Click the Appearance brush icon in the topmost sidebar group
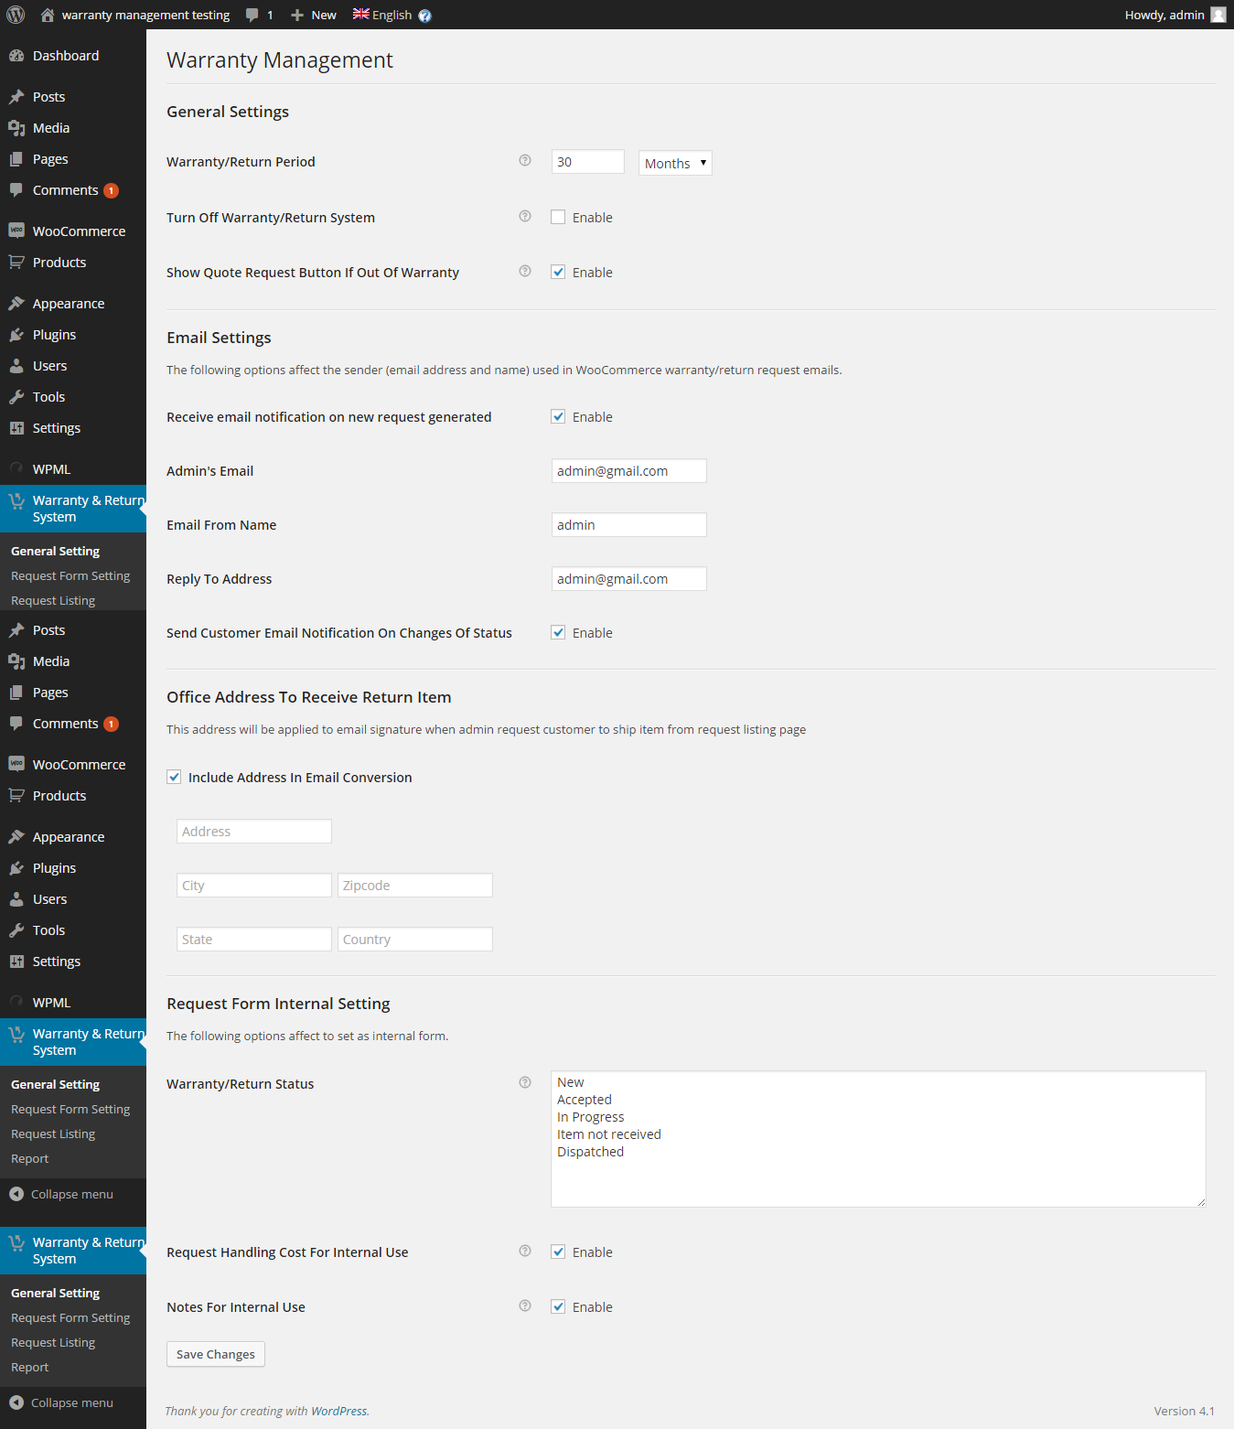The height and width of the screenshot is (1429, 1234). tap(16, 303)
